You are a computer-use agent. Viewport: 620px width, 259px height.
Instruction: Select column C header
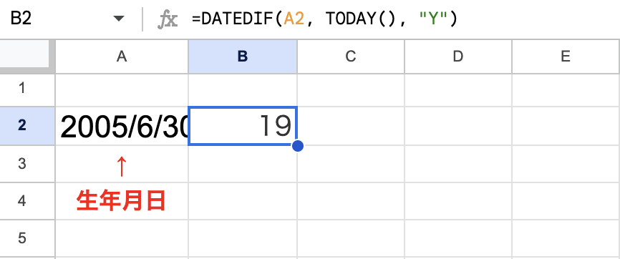pos(351,57)
